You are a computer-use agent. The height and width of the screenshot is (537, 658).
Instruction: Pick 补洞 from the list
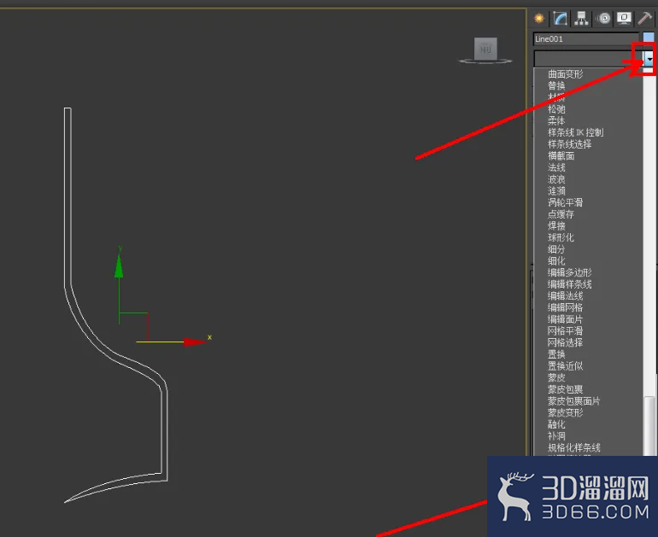tap(556, 436)
